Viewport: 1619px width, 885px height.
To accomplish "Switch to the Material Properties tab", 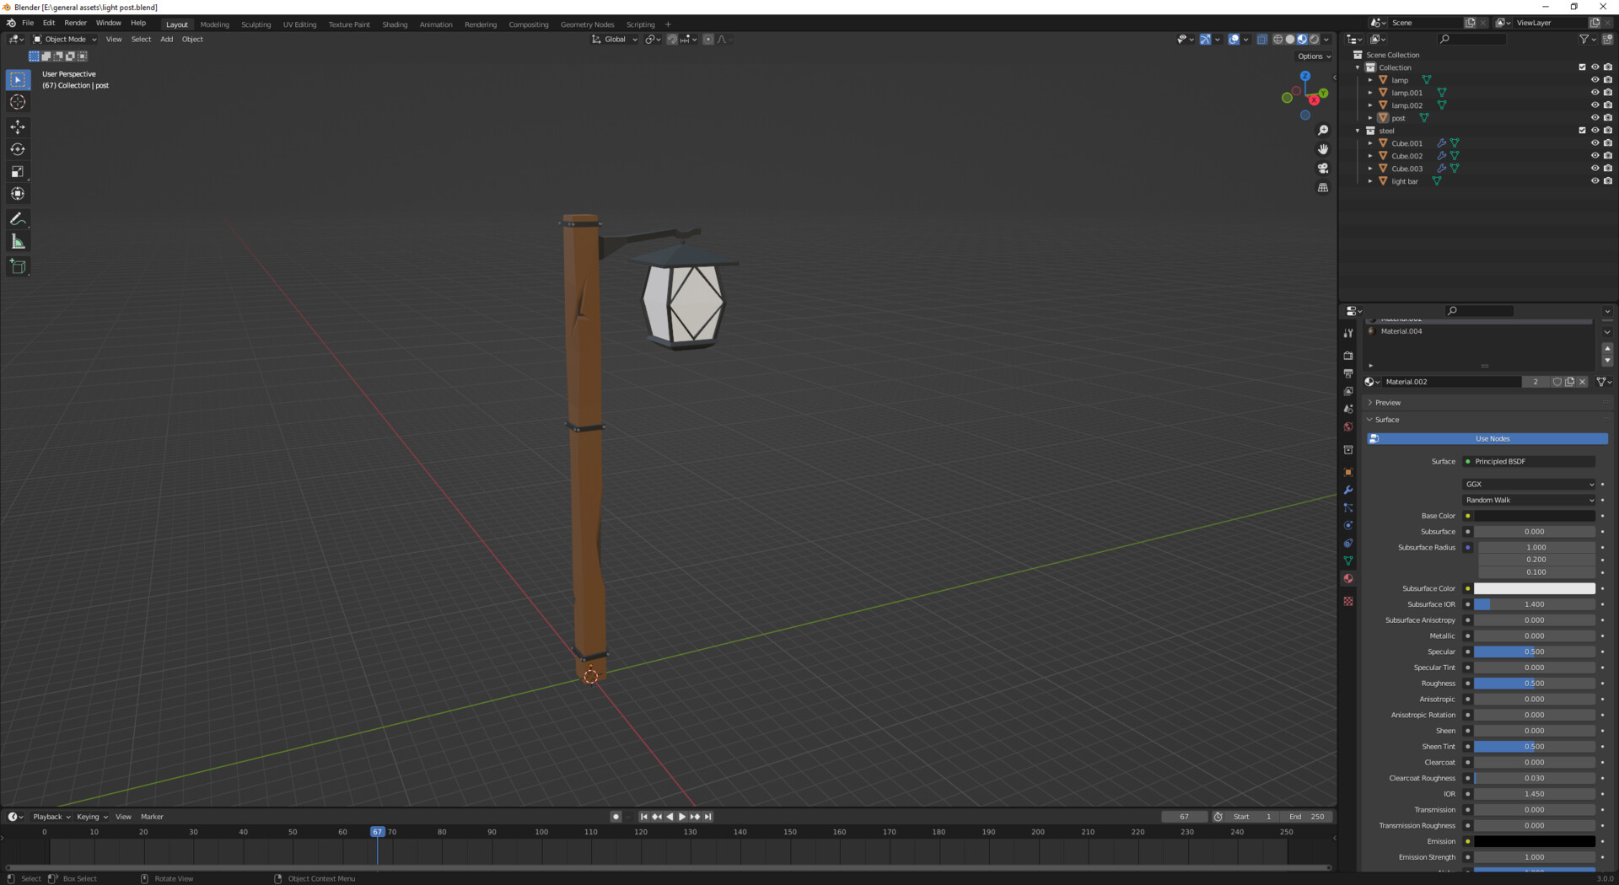I will click(1348, 578).
